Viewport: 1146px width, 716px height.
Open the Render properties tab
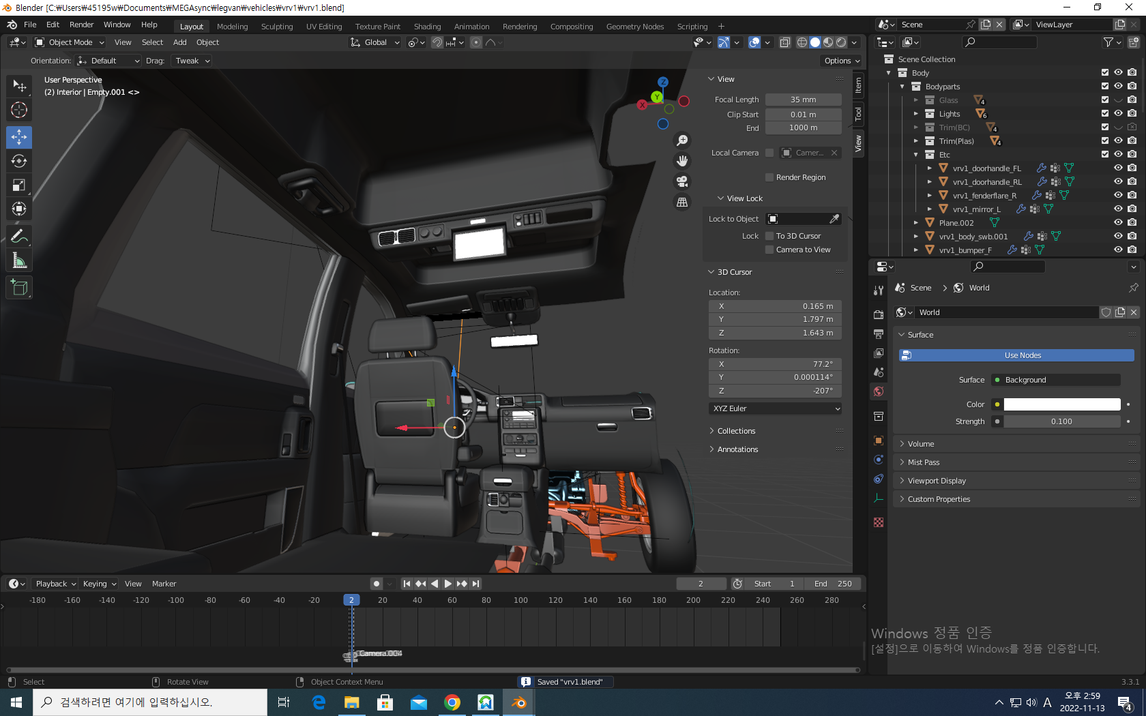coord(879,315)
